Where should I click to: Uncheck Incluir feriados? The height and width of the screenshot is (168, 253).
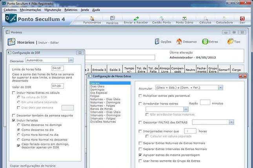pyautogui.click(x=14, y=120)
